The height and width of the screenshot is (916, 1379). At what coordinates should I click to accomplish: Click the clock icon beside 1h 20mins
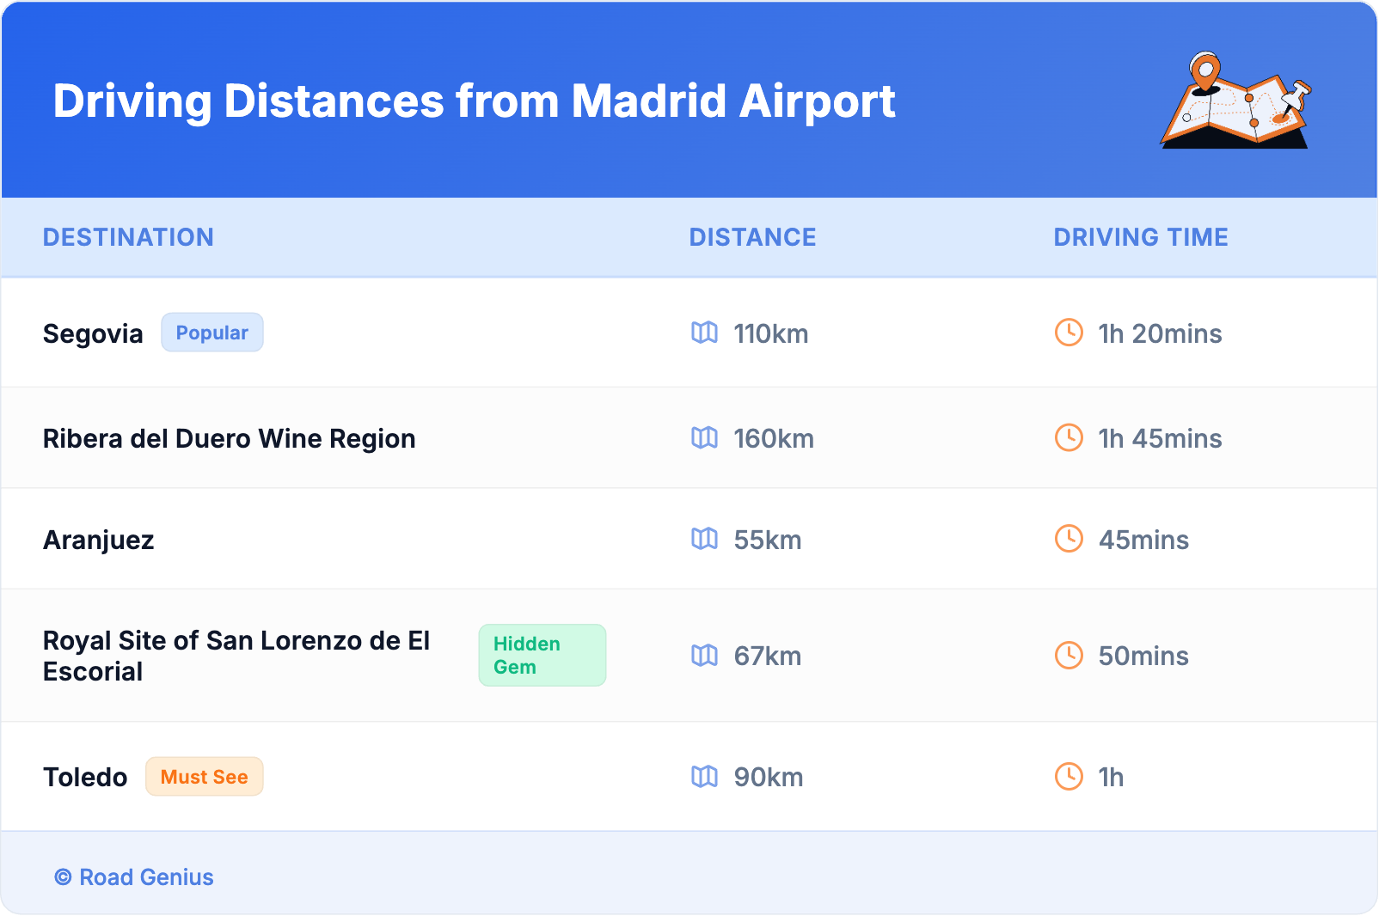click(1069, 333)
